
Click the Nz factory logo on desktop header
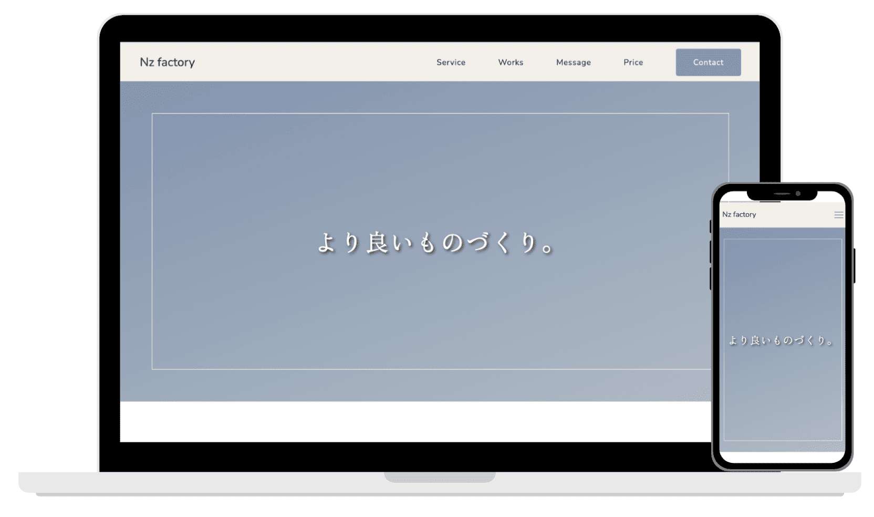click(167, 62)
